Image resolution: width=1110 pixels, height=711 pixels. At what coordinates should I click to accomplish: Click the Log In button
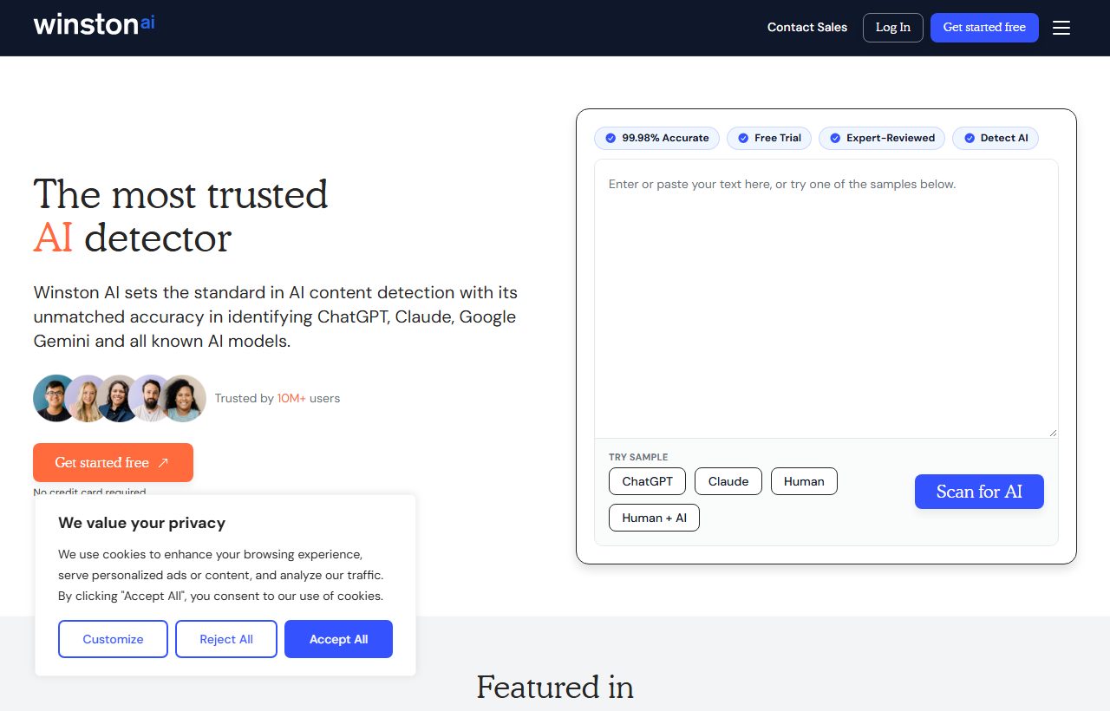(x=893, y=28)
